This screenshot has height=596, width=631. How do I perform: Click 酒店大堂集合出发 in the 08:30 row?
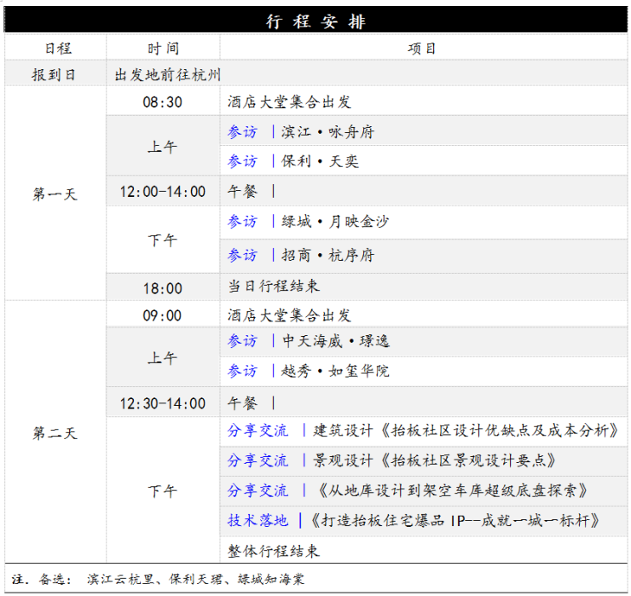click(423, 101)
